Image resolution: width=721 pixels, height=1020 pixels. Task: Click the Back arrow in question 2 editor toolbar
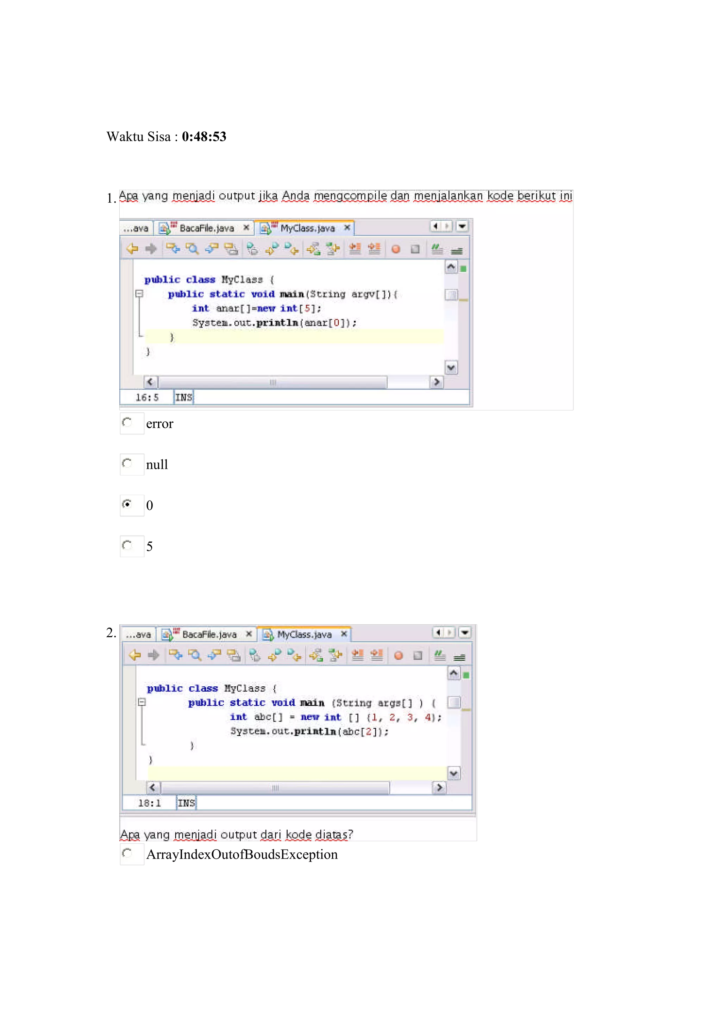click(135, 655)
